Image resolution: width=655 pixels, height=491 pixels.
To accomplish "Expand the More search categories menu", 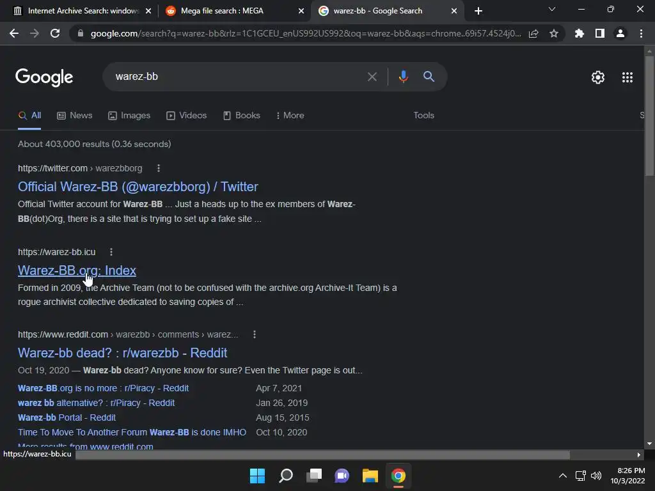I will click(x=290, y=116).
